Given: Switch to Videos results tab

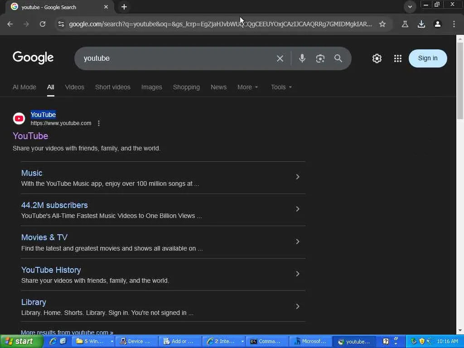Looking at the screenshot, I should (x=75, y=87).
